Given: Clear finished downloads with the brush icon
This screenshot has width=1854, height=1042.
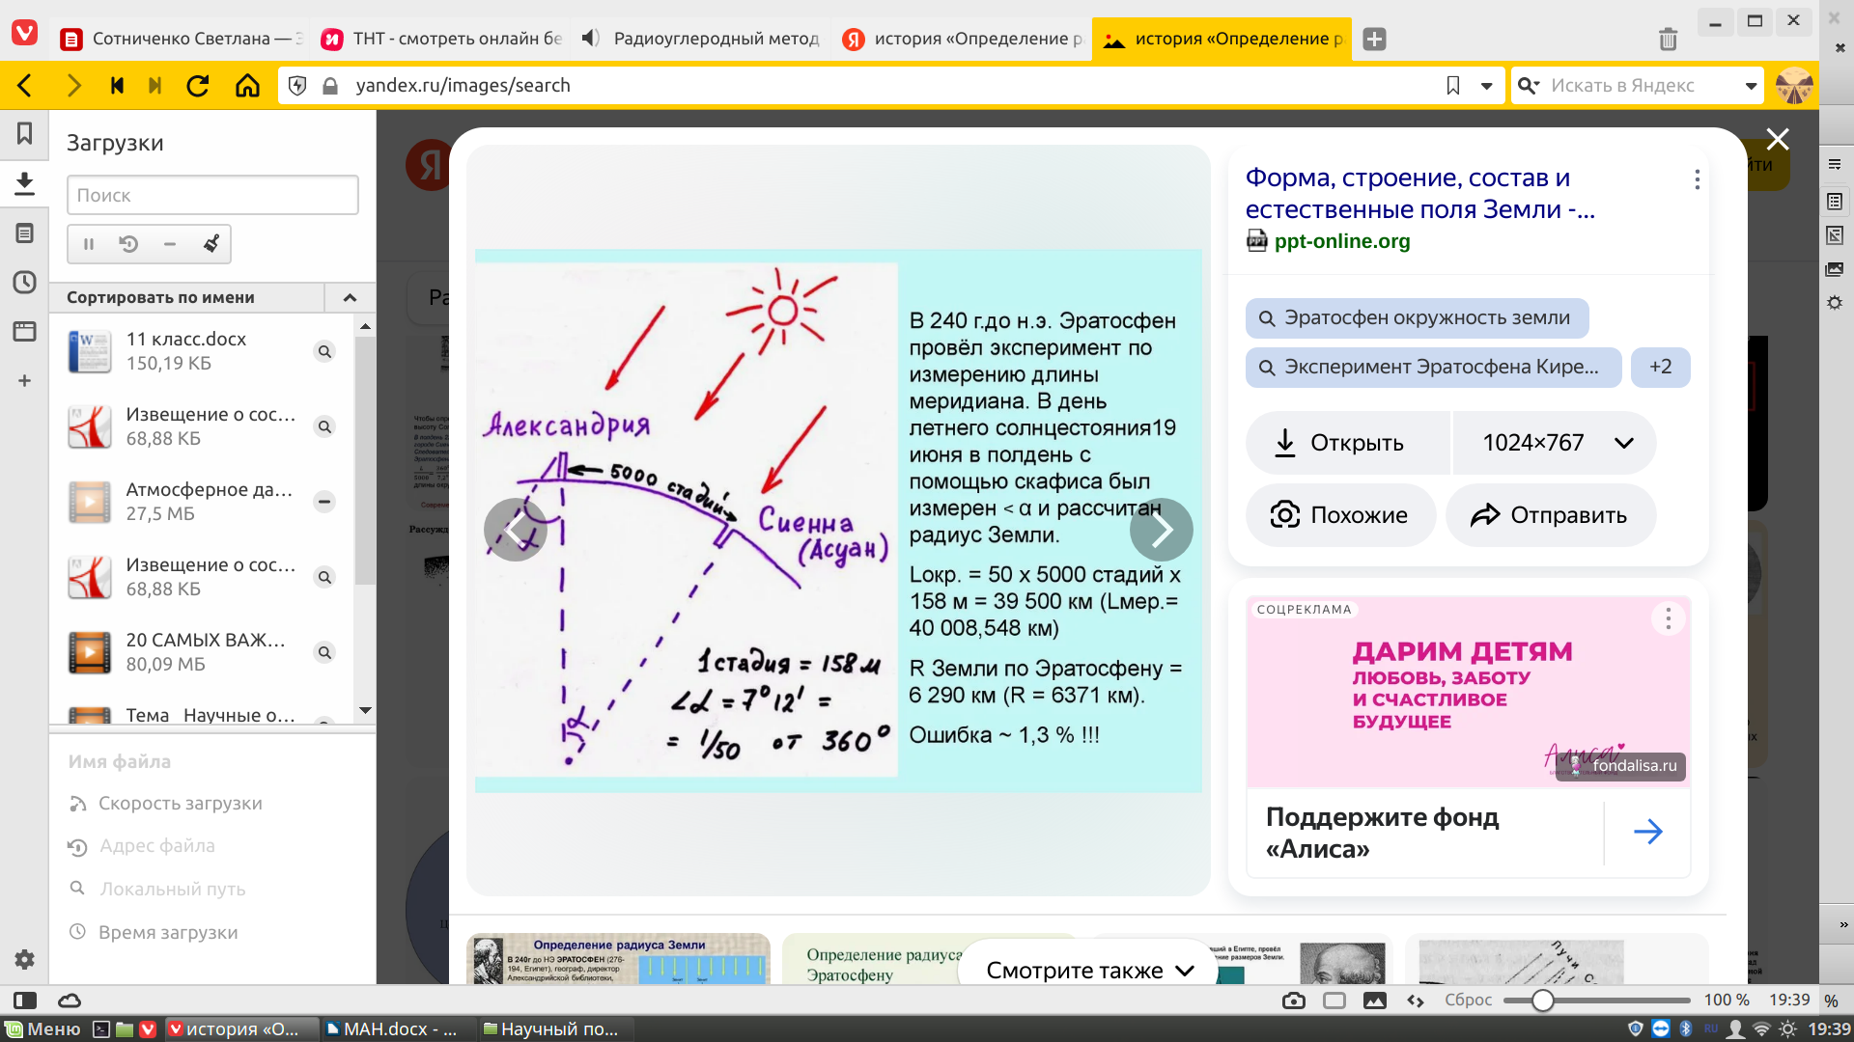Looking at the screenshot, I should [211, 244].
